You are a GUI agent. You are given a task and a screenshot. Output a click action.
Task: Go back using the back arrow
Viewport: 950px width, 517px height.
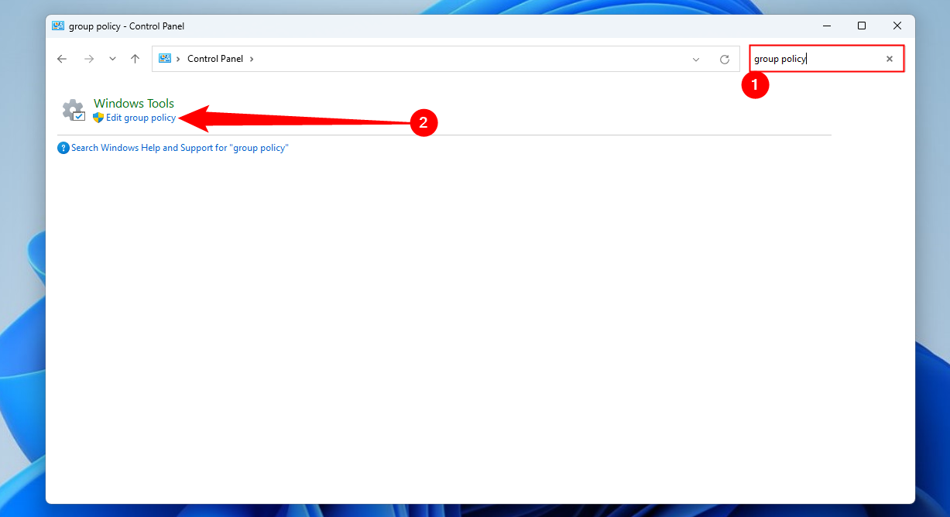[x=62, y=58]
